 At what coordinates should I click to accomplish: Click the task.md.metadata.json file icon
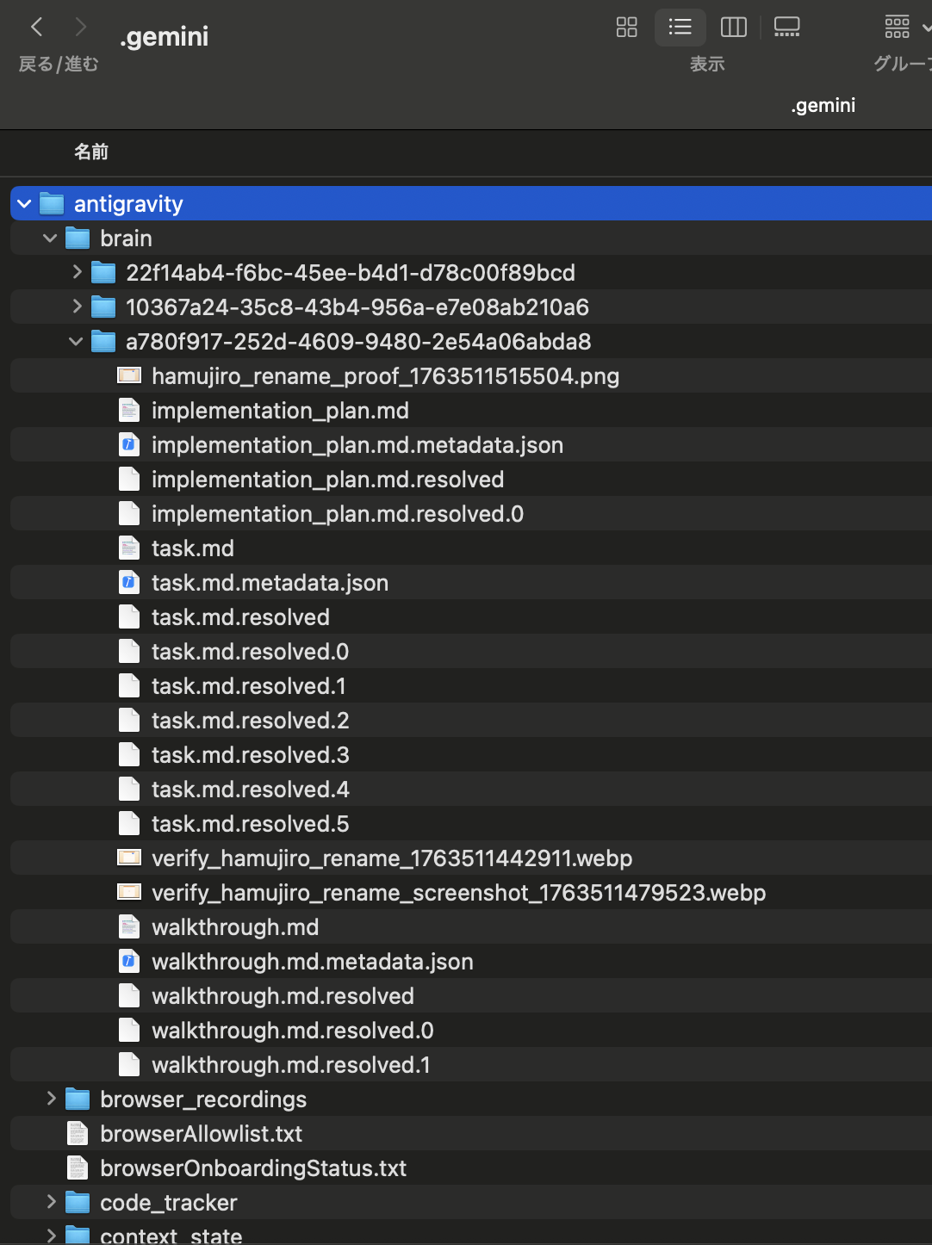(x=129, y=583)
